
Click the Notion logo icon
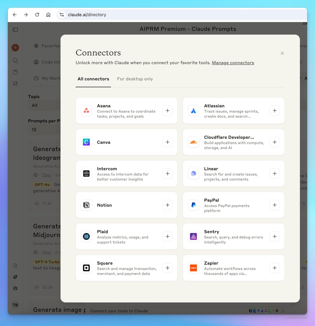(86, 205)
